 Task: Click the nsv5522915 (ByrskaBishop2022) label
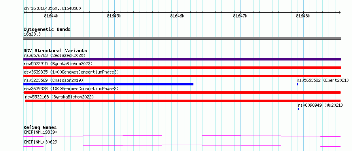point(58,64)
